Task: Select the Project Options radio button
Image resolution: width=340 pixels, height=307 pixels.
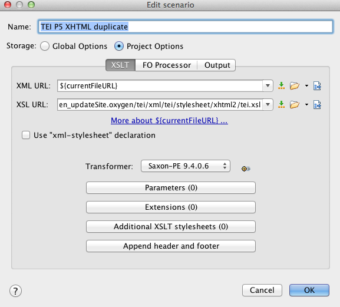Action: (x=119, y=46)
